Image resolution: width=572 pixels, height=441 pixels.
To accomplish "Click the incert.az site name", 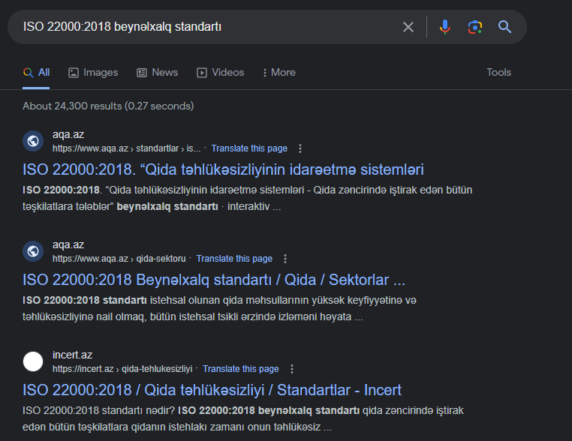I will (x=72, y=355).
